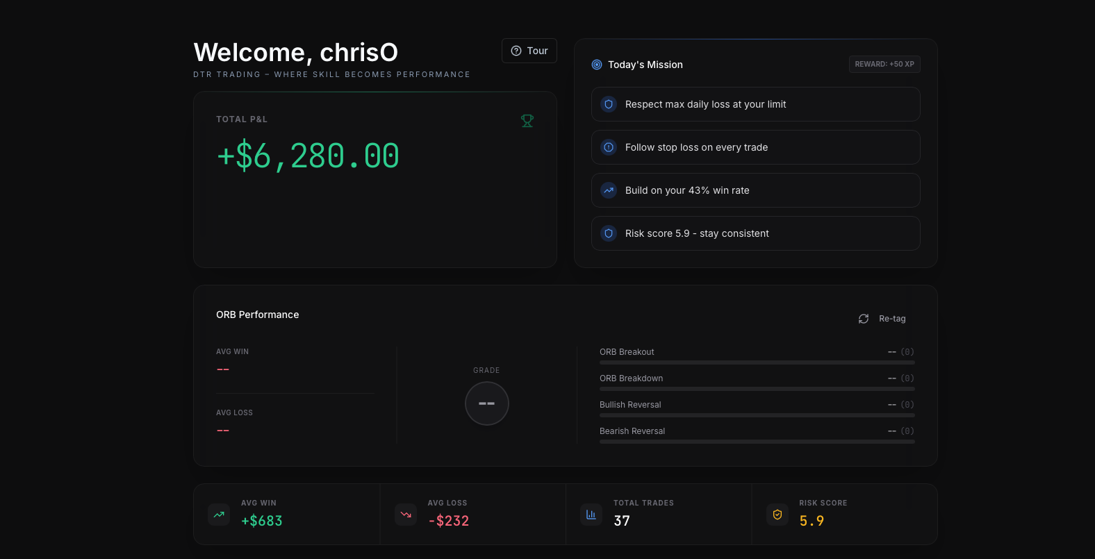Viewport: 1095px width, 559px height.
Task: Start the Tour walkthrough
Action: [529, 51]
